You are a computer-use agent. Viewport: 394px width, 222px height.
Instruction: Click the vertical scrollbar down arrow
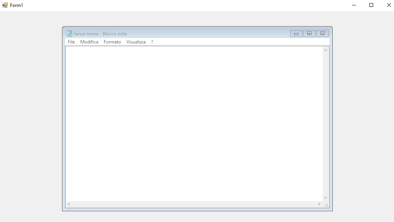pyautogui.click(x=326, y=198)
